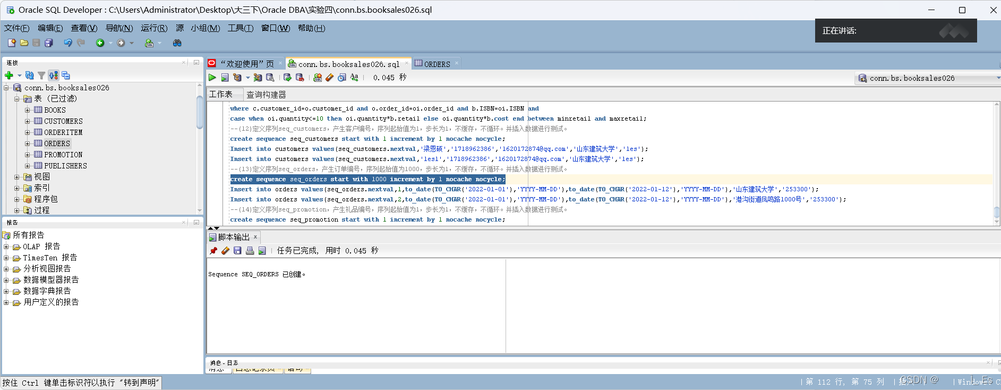Click the Commit icon in worksheet toolbar
This screenshot has height=390, width=1001.
tap(287, 78)
